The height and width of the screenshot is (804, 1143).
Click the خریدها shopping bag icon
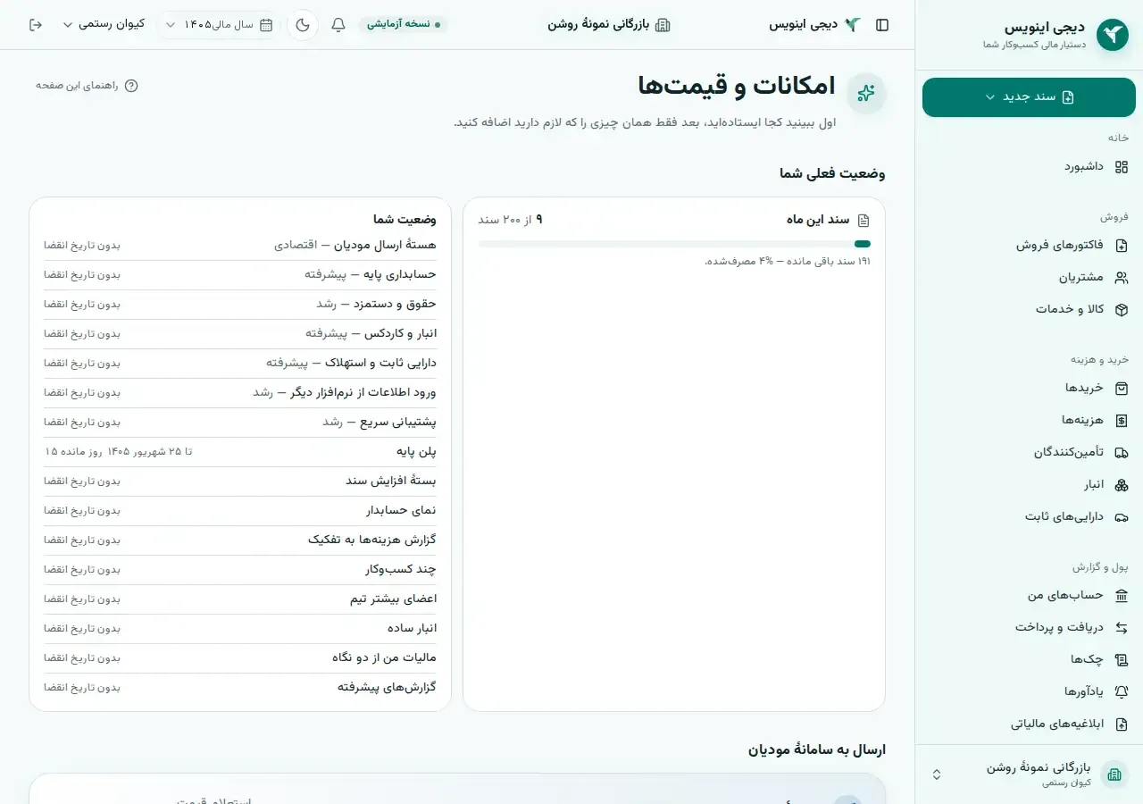(x=1122, y=389)
